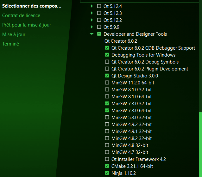This screenshot has height=177, width=202.
Task: Click Sélectionner des compos... step in sidebar
Action: [32, 6]
